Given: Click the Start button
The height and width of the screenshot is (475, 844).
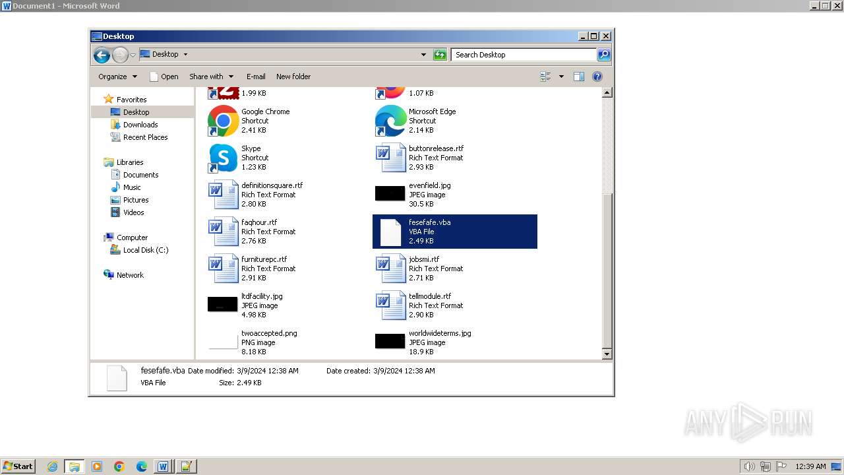Looking at the screenshot, I should coord(18,466).
